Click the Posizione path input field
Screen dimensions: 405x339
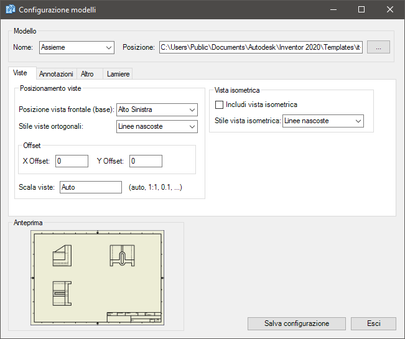click(x=261, y=47)
